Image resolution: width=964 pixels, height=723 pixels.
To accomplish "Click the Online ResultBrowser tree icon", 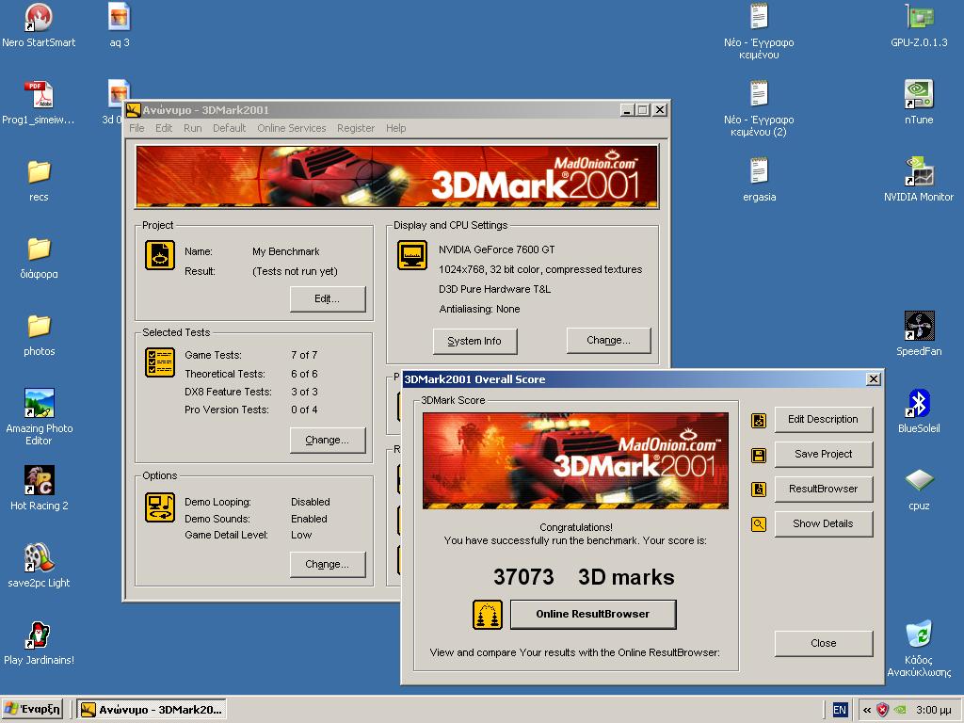I will 488,615.
